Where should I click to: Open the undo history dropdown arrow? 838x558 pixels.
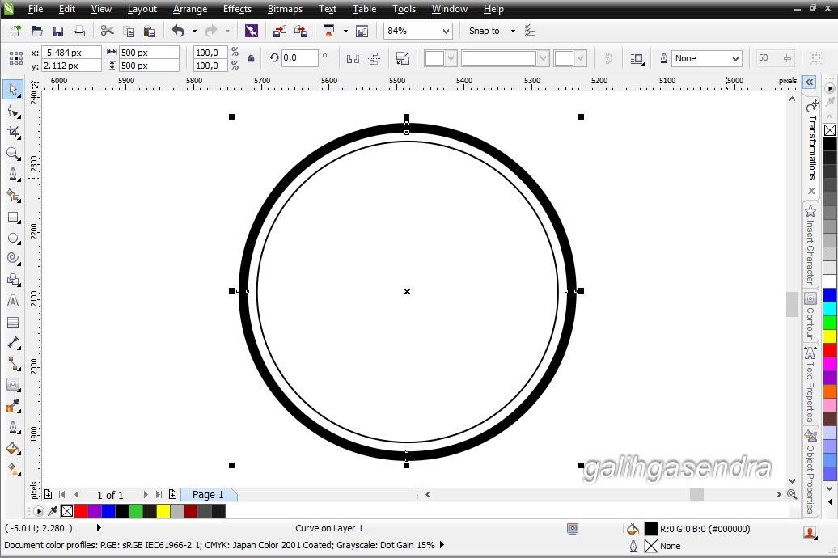tap(194, 31)
